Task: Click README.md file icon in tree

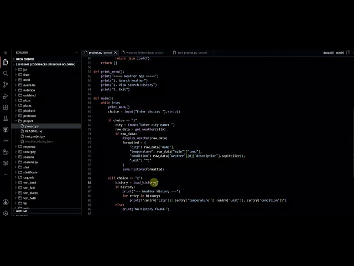Action: [22, 131]
